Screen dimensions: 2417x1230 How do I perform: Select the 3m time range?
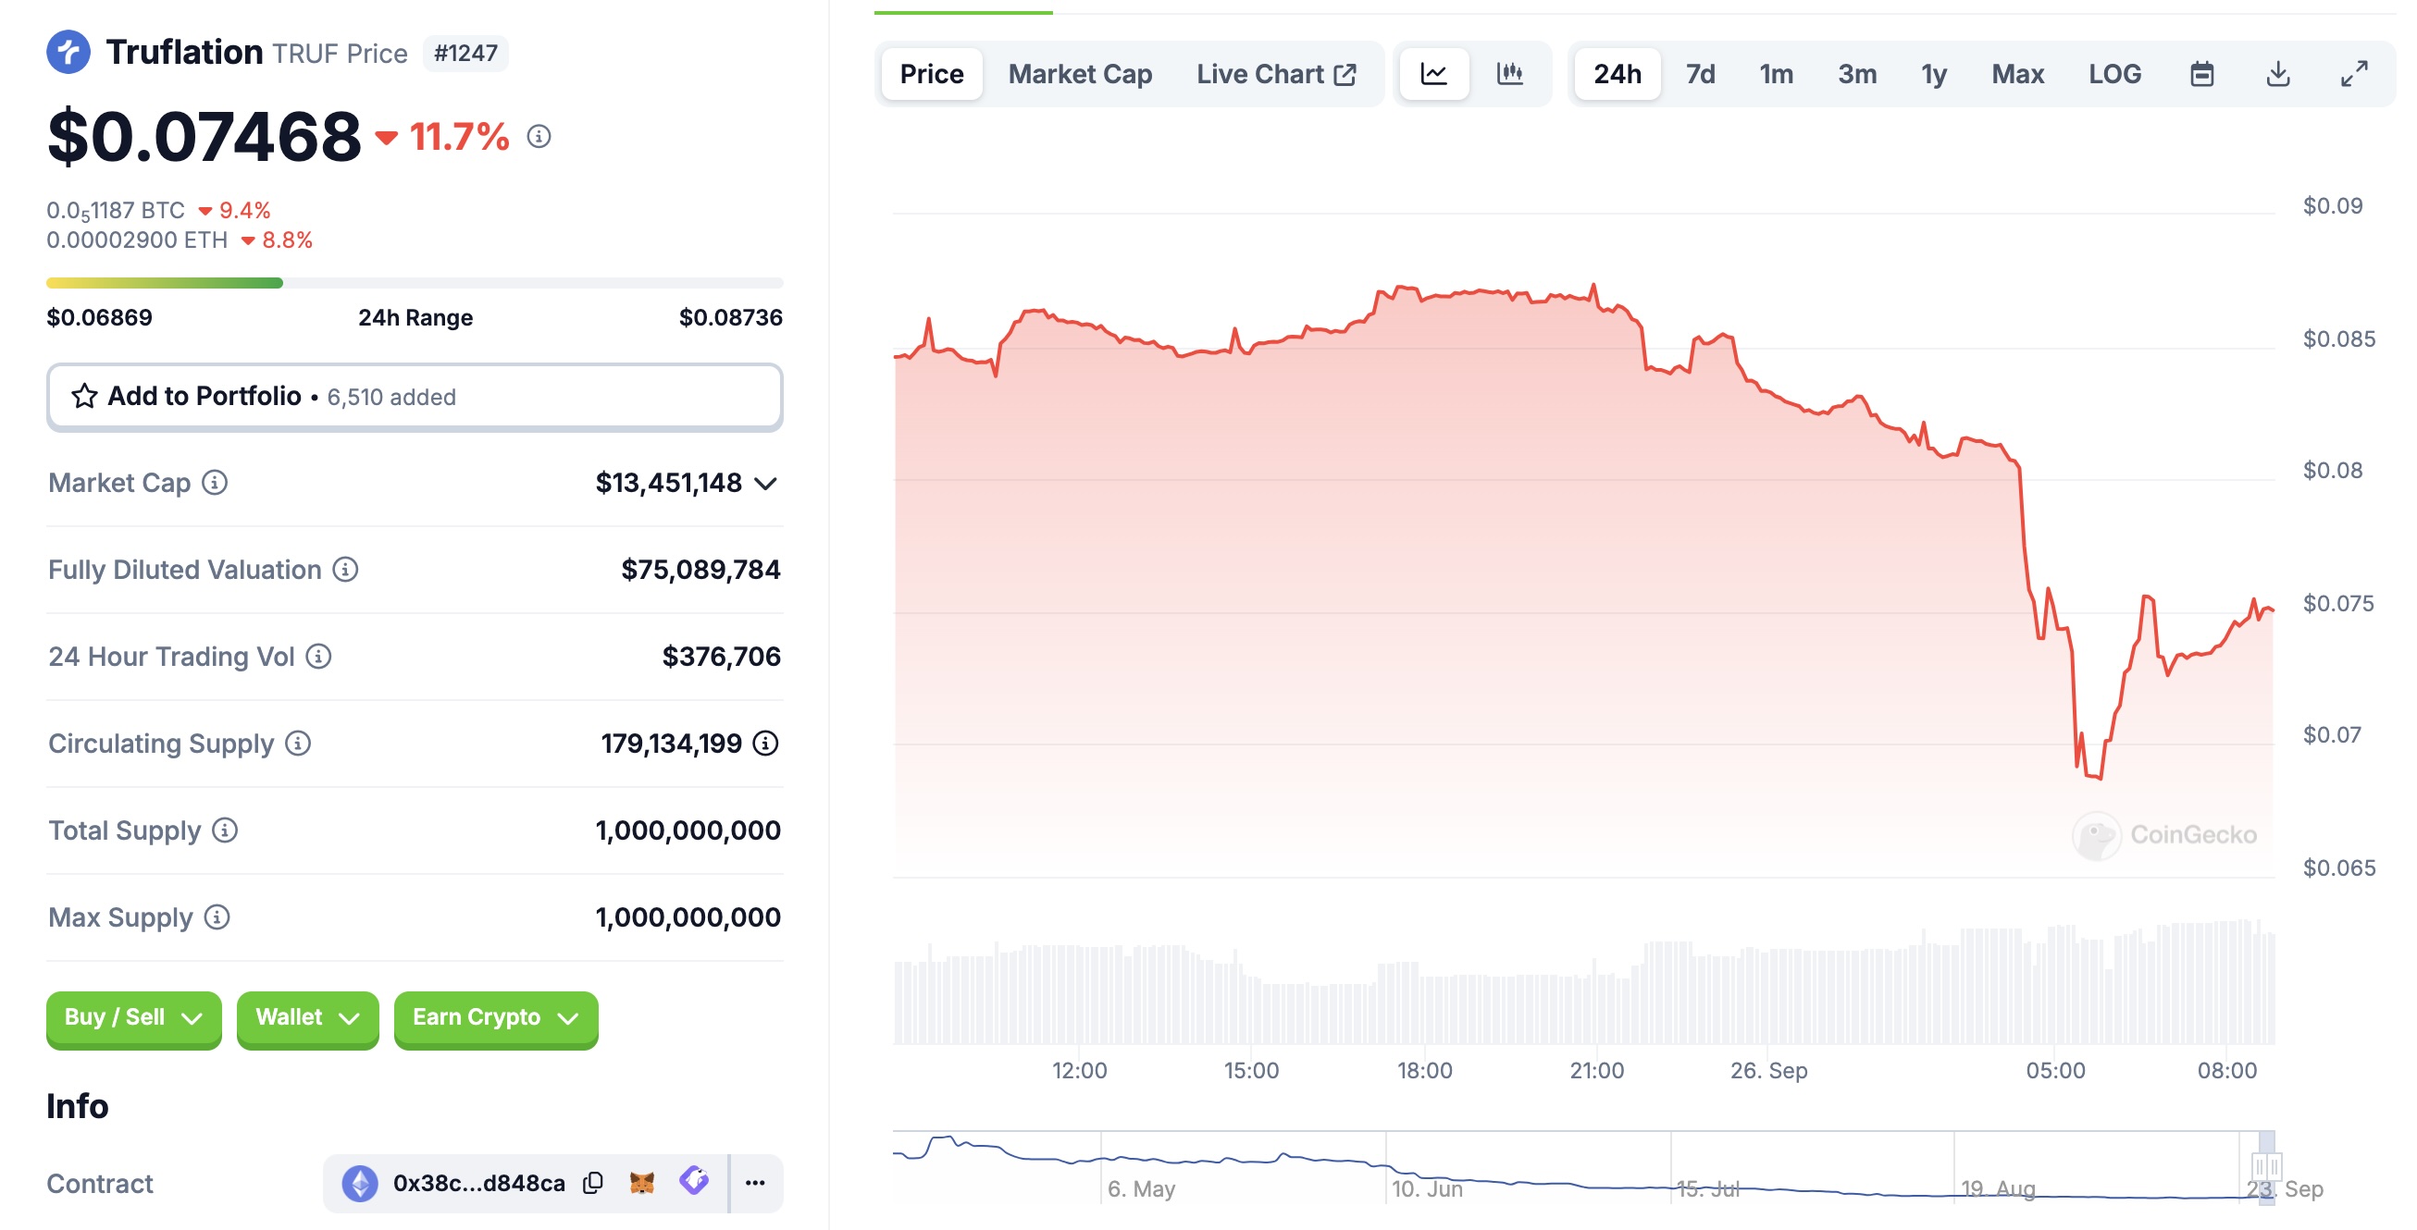(x=1857, y=74)
